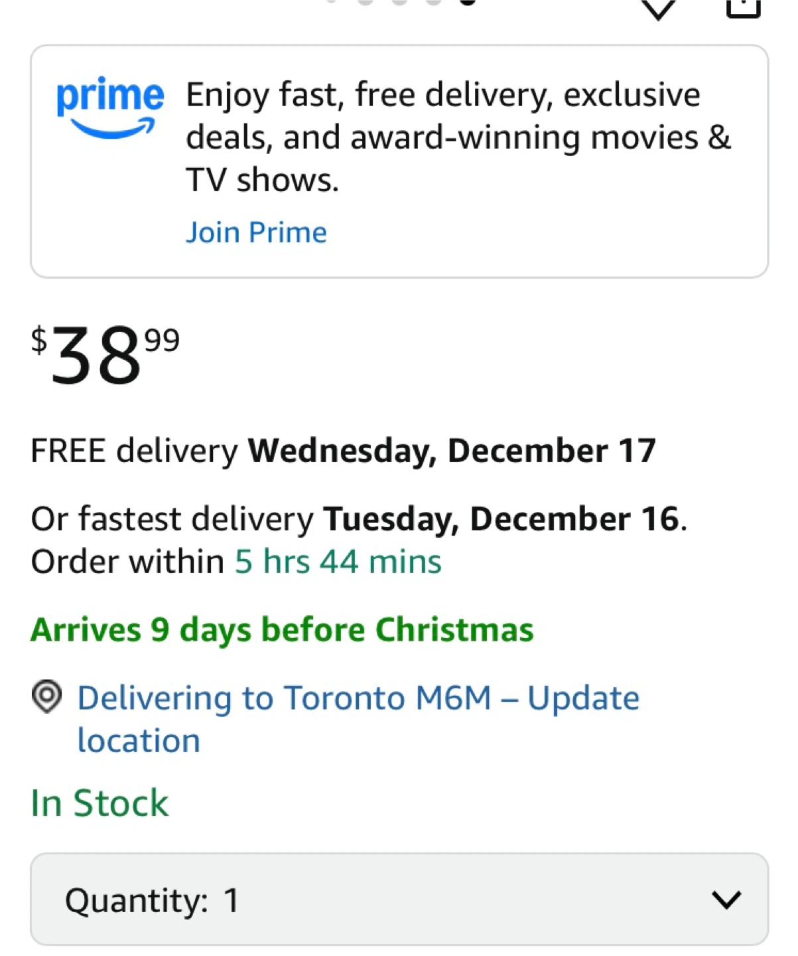The width and height of the screenshot is (798, 956).
Task: Click Arrives 9 days before Christmas
Action: pos(282,630)
